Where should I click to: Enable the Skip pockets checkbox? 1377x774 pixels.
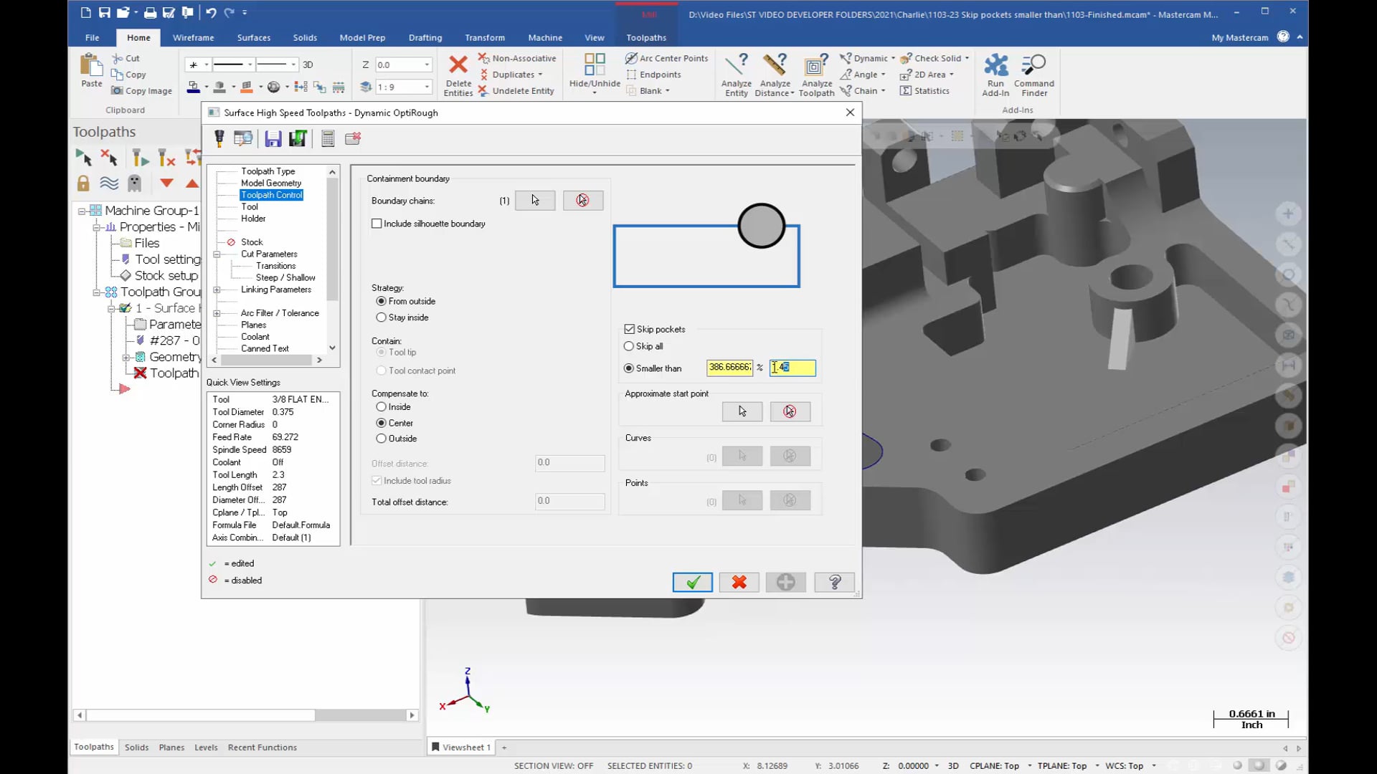click(x=630, y=328)
